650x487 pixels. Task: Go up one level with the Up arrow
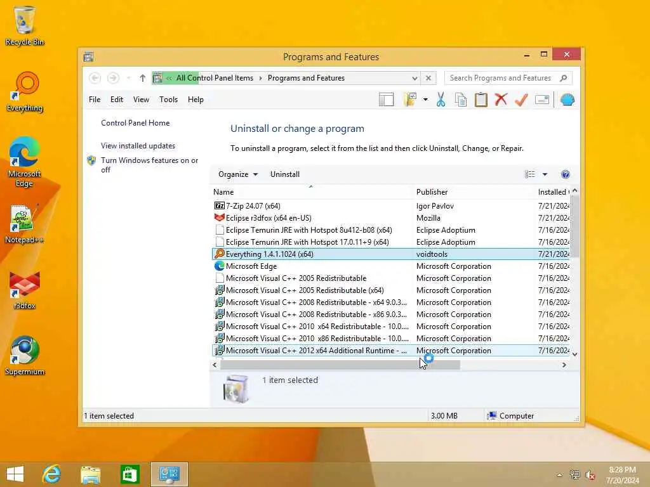pos(143,78)
